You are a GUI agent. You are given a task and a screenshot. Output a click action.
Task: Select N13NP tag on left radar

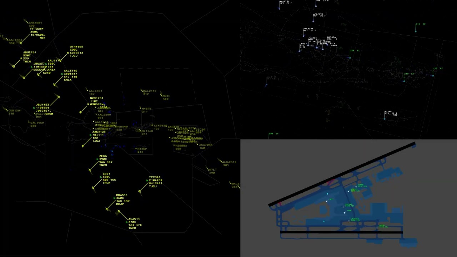(x=142, y=150)
